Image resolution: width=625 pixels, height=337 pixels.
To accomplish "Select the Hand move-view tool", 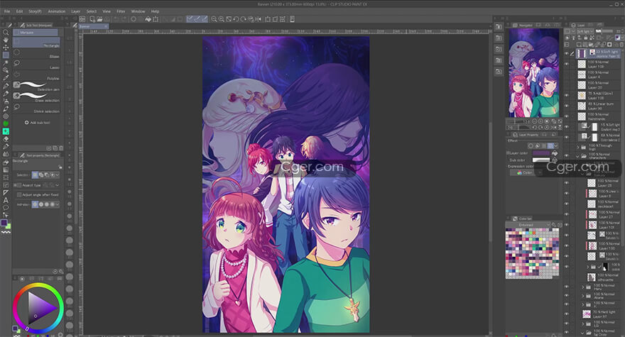I will [x=6, y=40].
